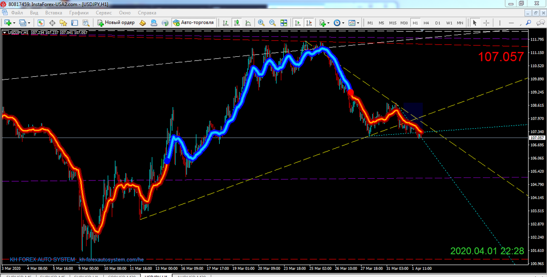Zoom in on the chart

pyautogui.click(x=261, y=22)
